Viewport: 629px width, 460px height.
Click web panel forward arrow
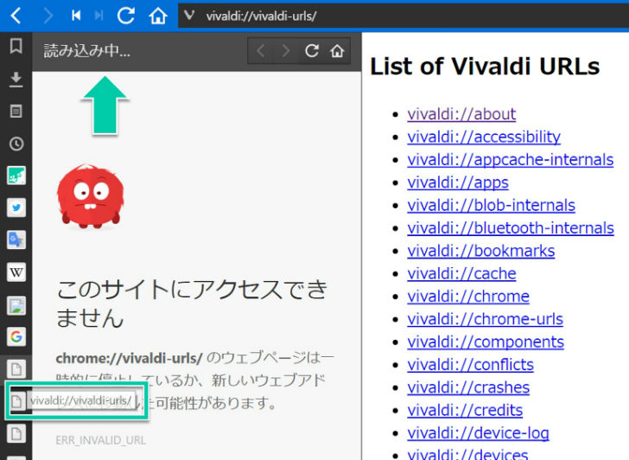point(286,51)
